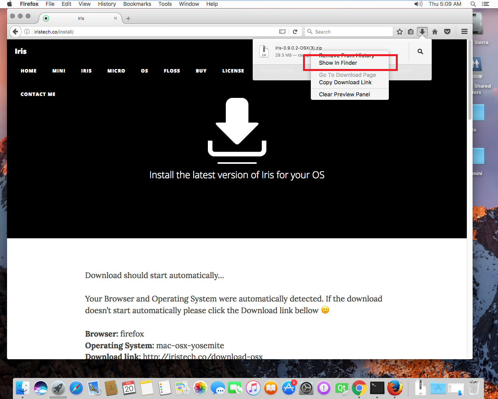498x399 pixels.
Task: Click the zip file icon in the downloads panel
Action: coord(264,51)
